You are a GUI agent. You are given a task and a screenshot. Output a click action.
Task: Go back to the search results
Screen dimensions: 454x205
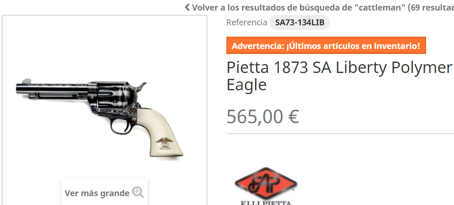pos(319,7)
